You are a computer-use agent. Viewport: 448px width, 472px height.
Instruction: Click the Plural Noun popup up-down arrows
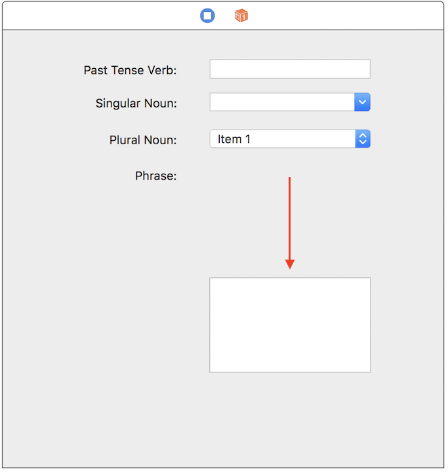[363, 139]
